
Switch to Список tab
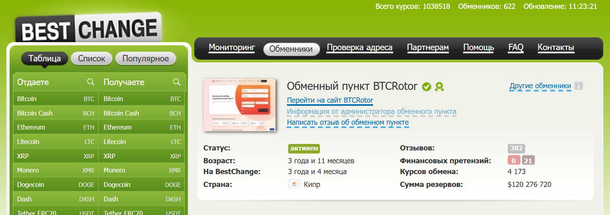(x=91, y=59)
